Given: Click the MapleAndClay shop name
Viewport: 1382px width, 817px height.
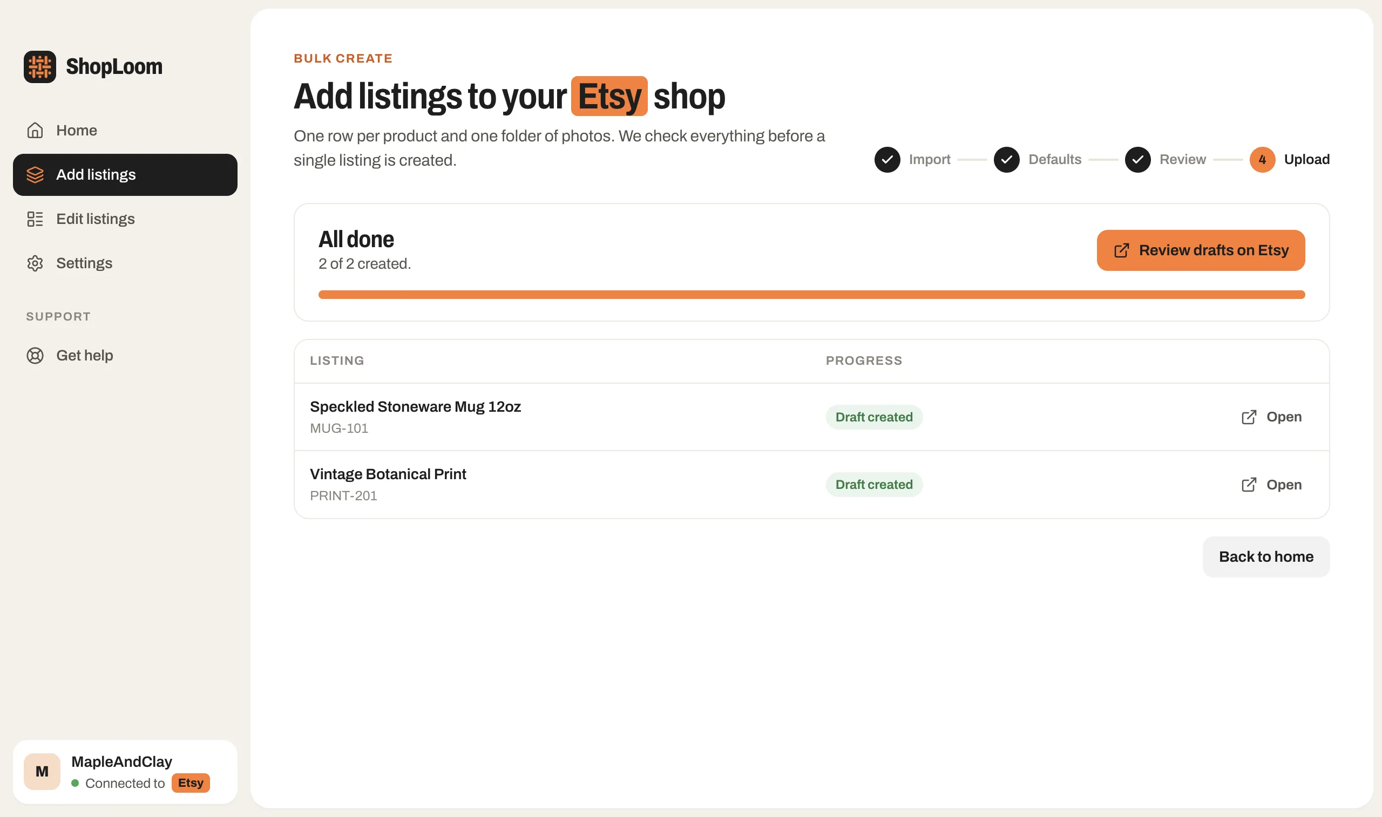Looking at the screenshot, I should tap(121, 761).
